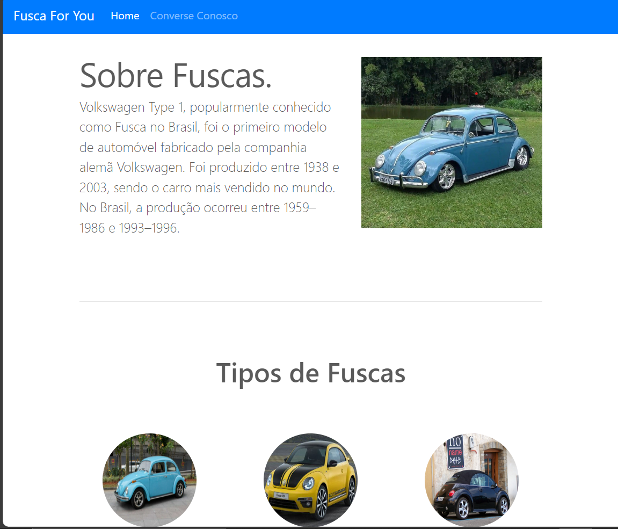Open the Home navigation item
Screen dimensions: 618x529
125,16
